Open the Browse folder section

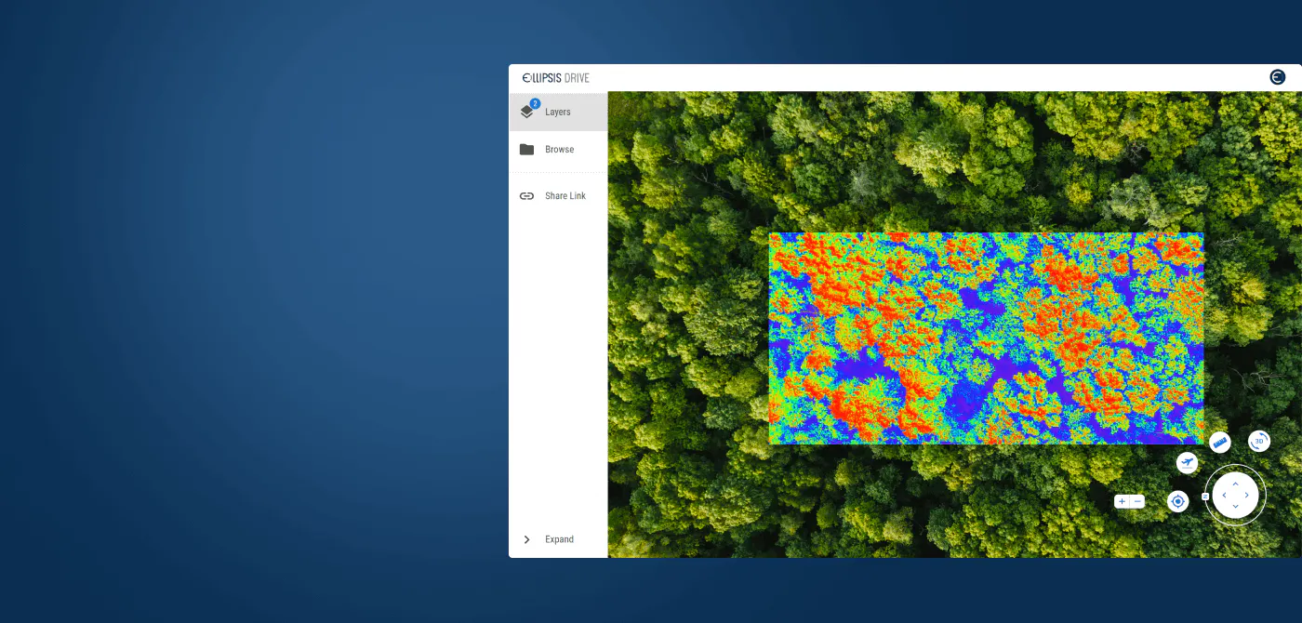click(558, 150)
